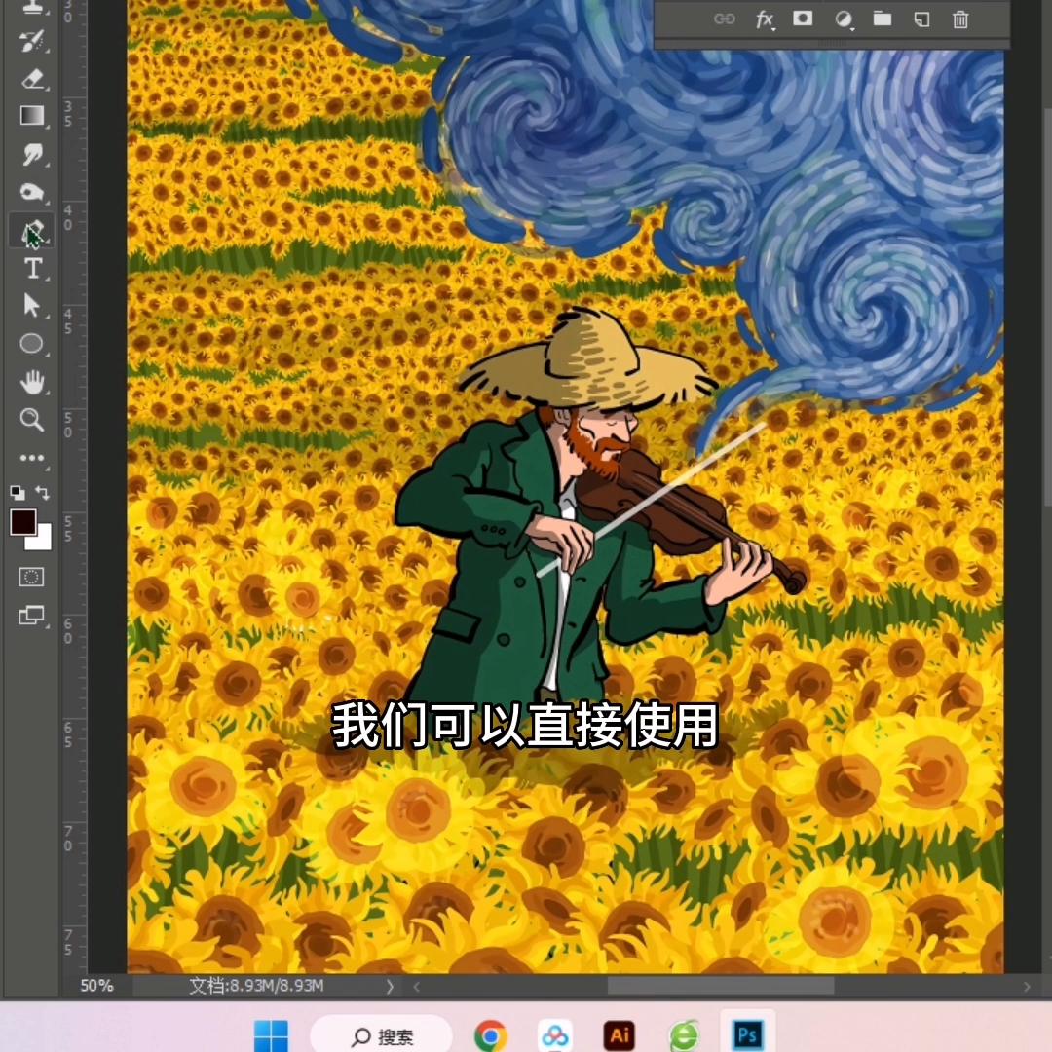Screen dimensions: 1052x1052
Task: Choose the History Brush tool
Action: pyautogui.click(x=32, y=40)
